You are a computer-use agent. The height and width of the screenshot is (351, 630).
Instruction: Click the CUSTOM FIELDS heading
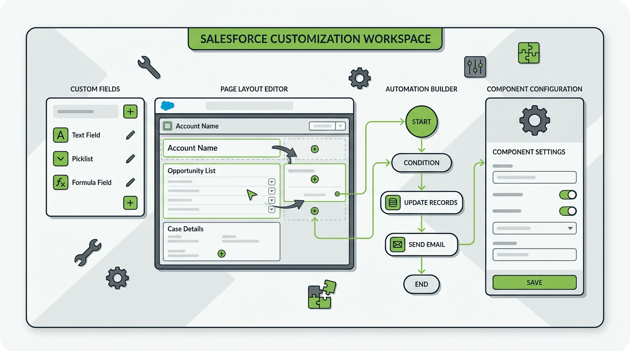tap(95, 89)
